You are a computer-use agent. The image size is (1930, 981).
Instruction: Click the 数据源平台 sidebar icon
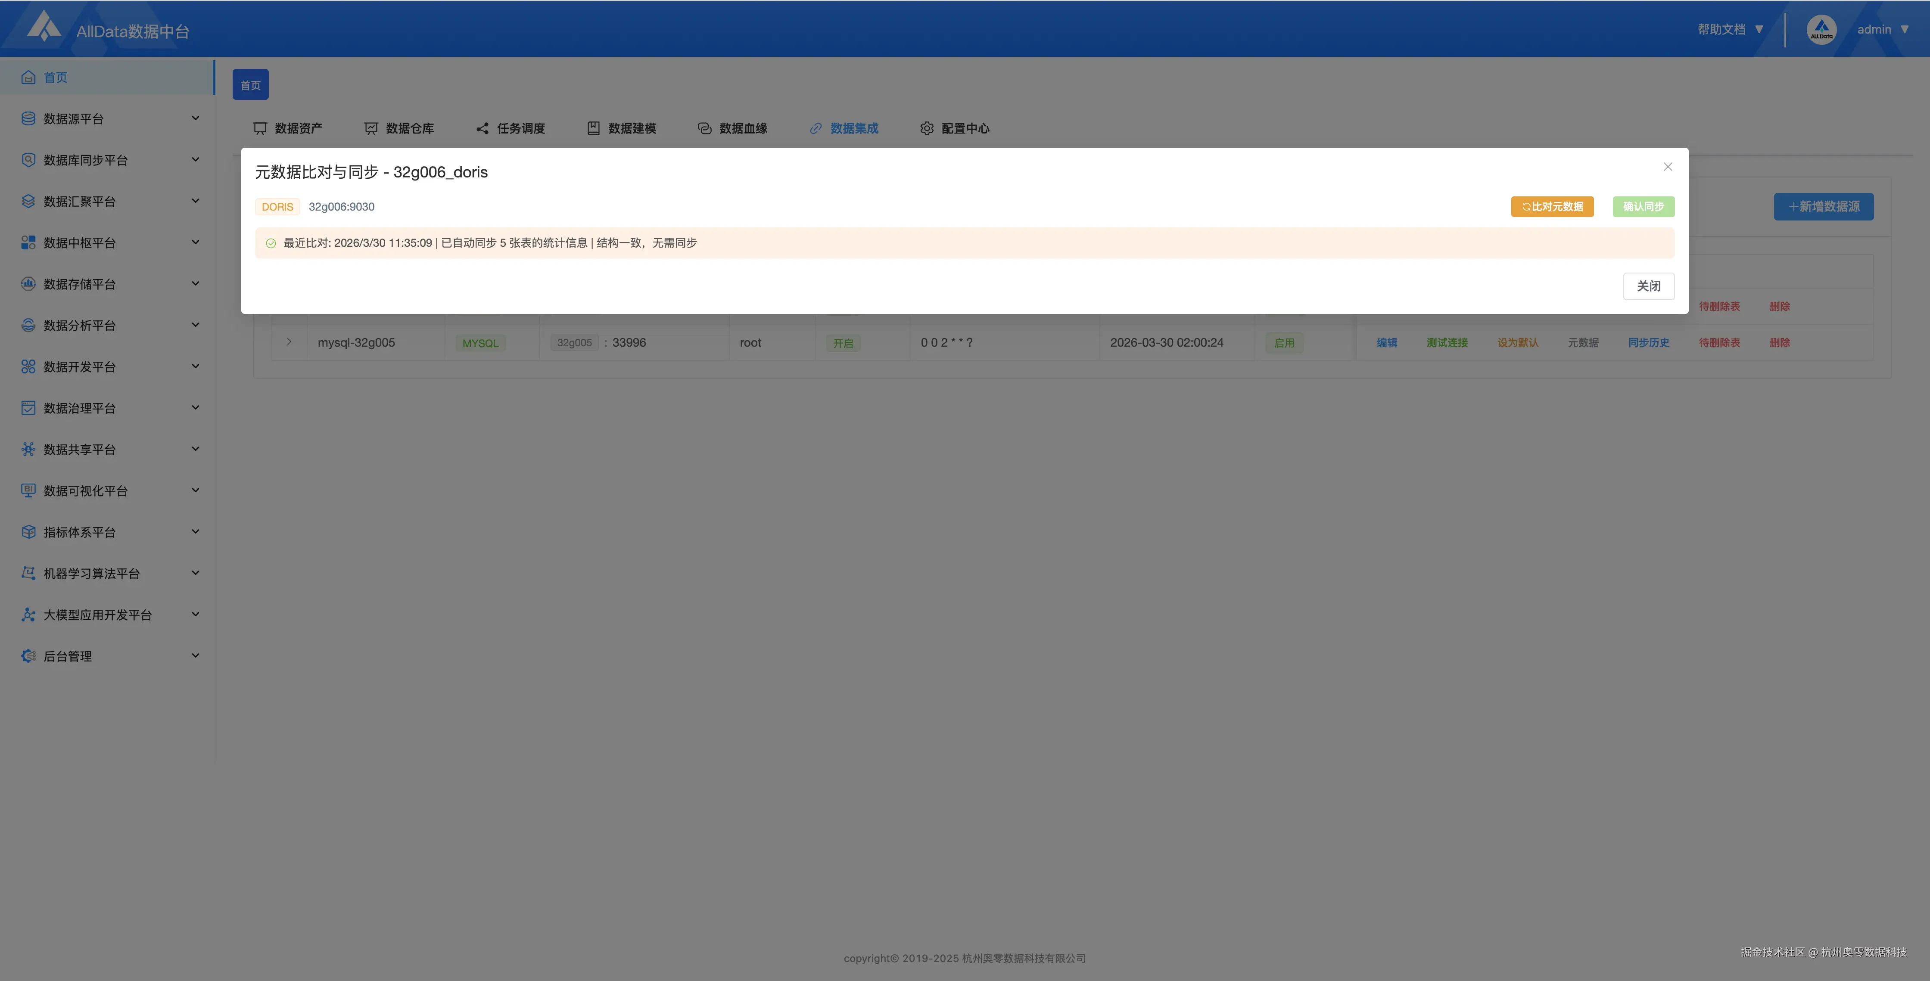click(x=28, y=118)
